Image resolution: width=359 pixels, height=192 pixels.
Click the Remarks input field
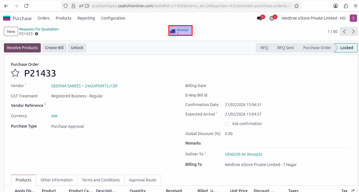[x=288, y=143]
